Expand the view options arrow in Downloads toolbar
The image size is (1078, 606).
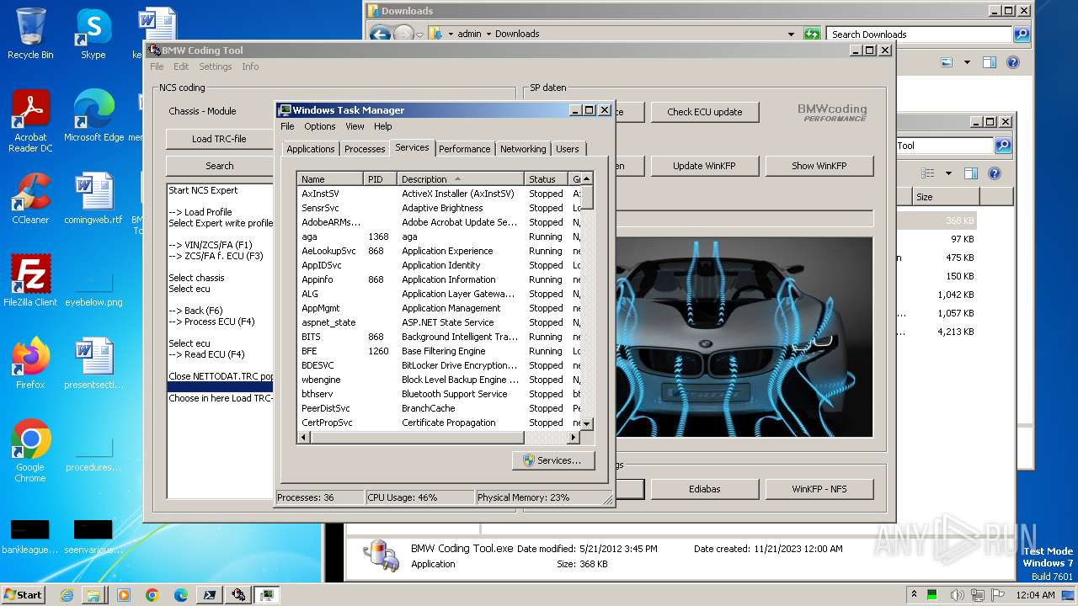967,62
